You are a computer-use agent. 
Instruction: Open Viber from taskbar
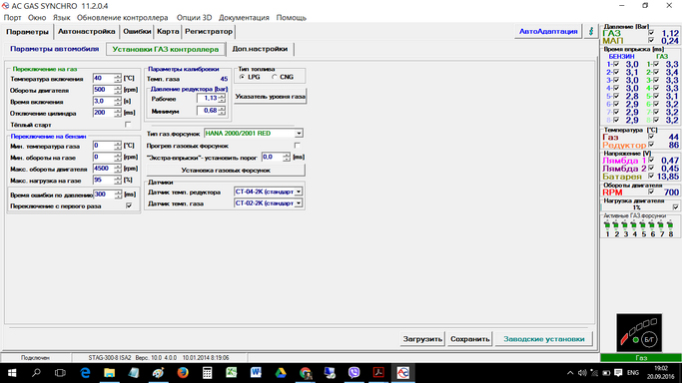(x=354, y=373)
